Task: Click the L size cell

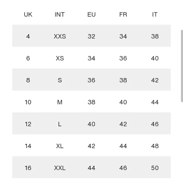Action: pyautogui.click(x=60, y=124)
